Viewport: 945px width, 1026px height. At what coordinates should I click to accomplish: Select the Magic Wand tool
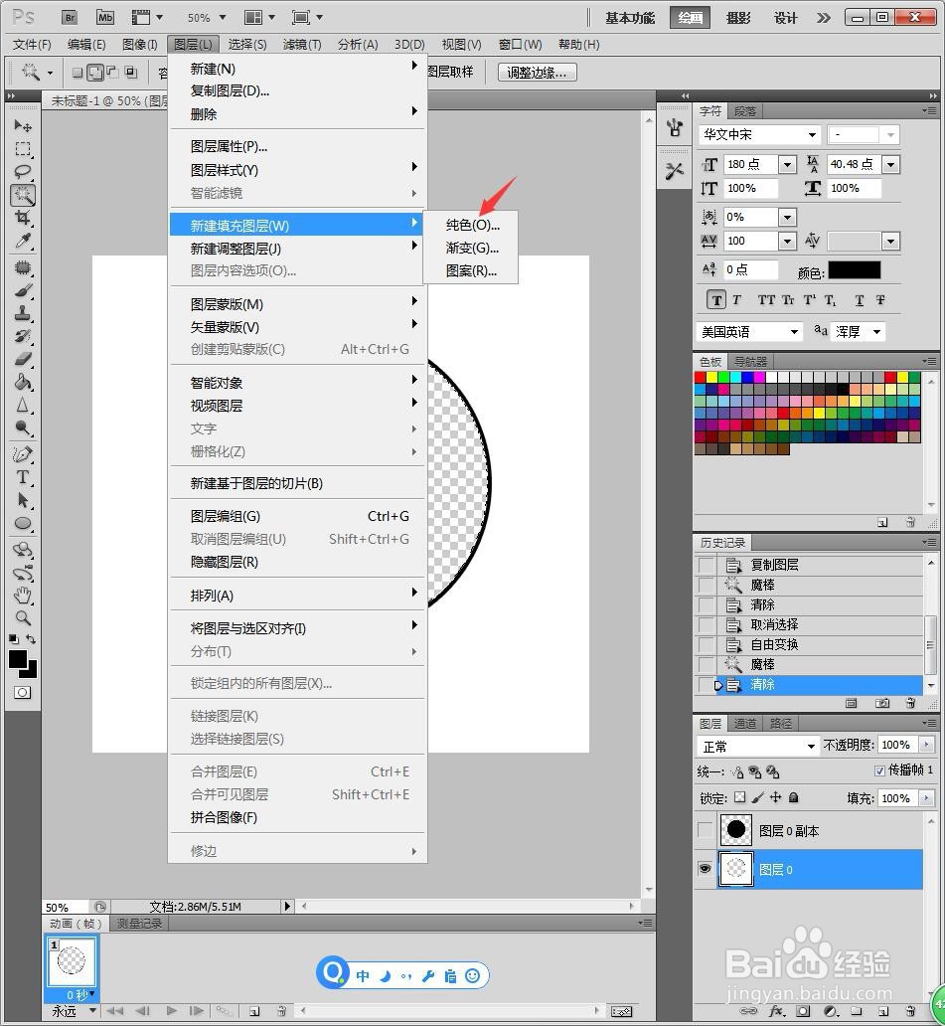(x=23, y=194)
